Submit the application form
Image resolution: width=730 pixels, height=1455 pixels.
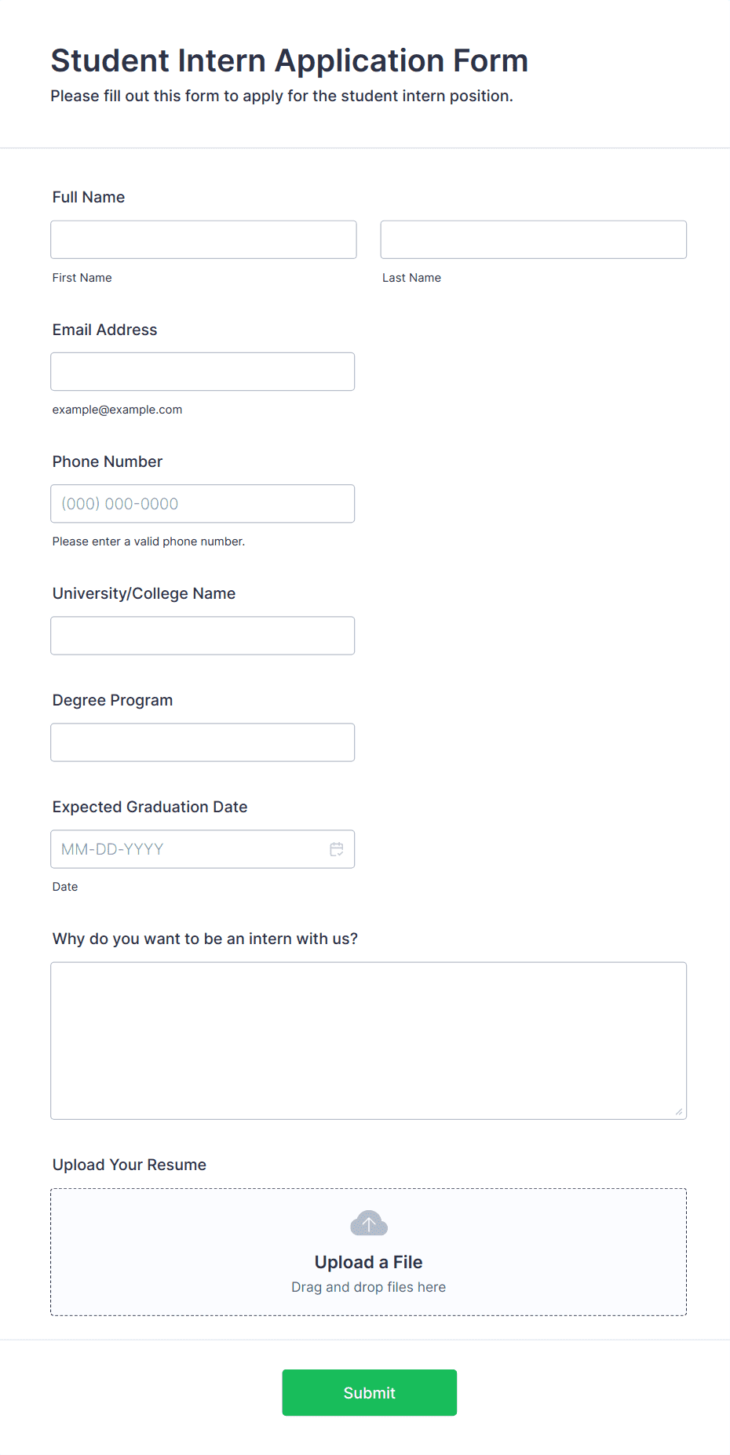coord(370,1392)
